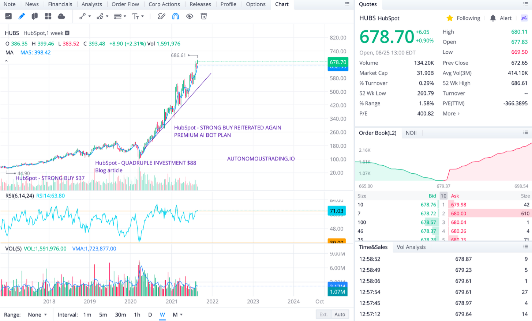The height and width of the screenshot is (321, 532).
Task: Select the blue pencil drawing tool
Action: coord(22,16)
